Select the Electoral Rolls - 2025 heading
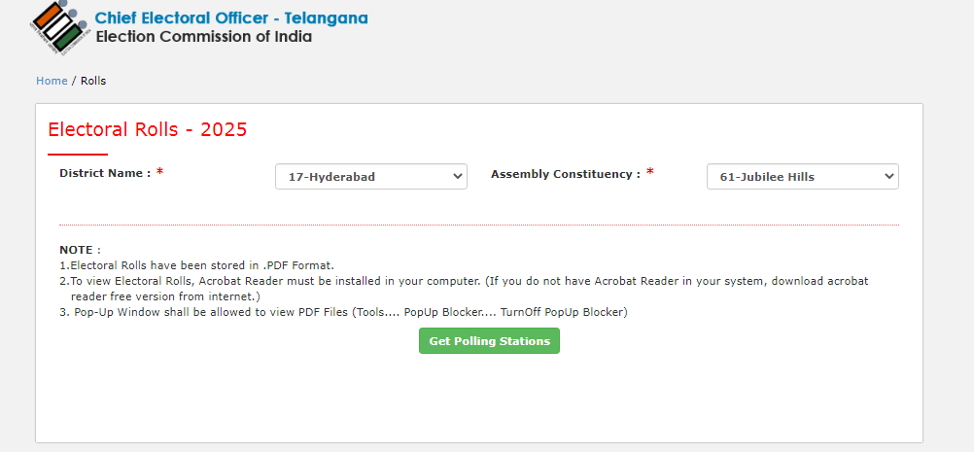This screenshot has height=452, width=974. click(x=148, y=129)
